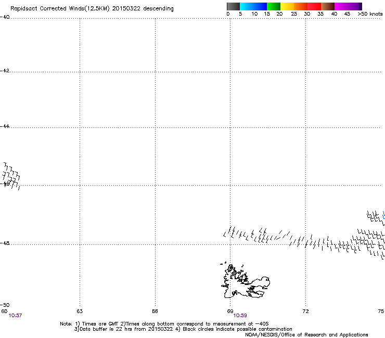Click the '>50 knots' legend label
The width and height of the screenshot is (385, 338).
(370, 14)
